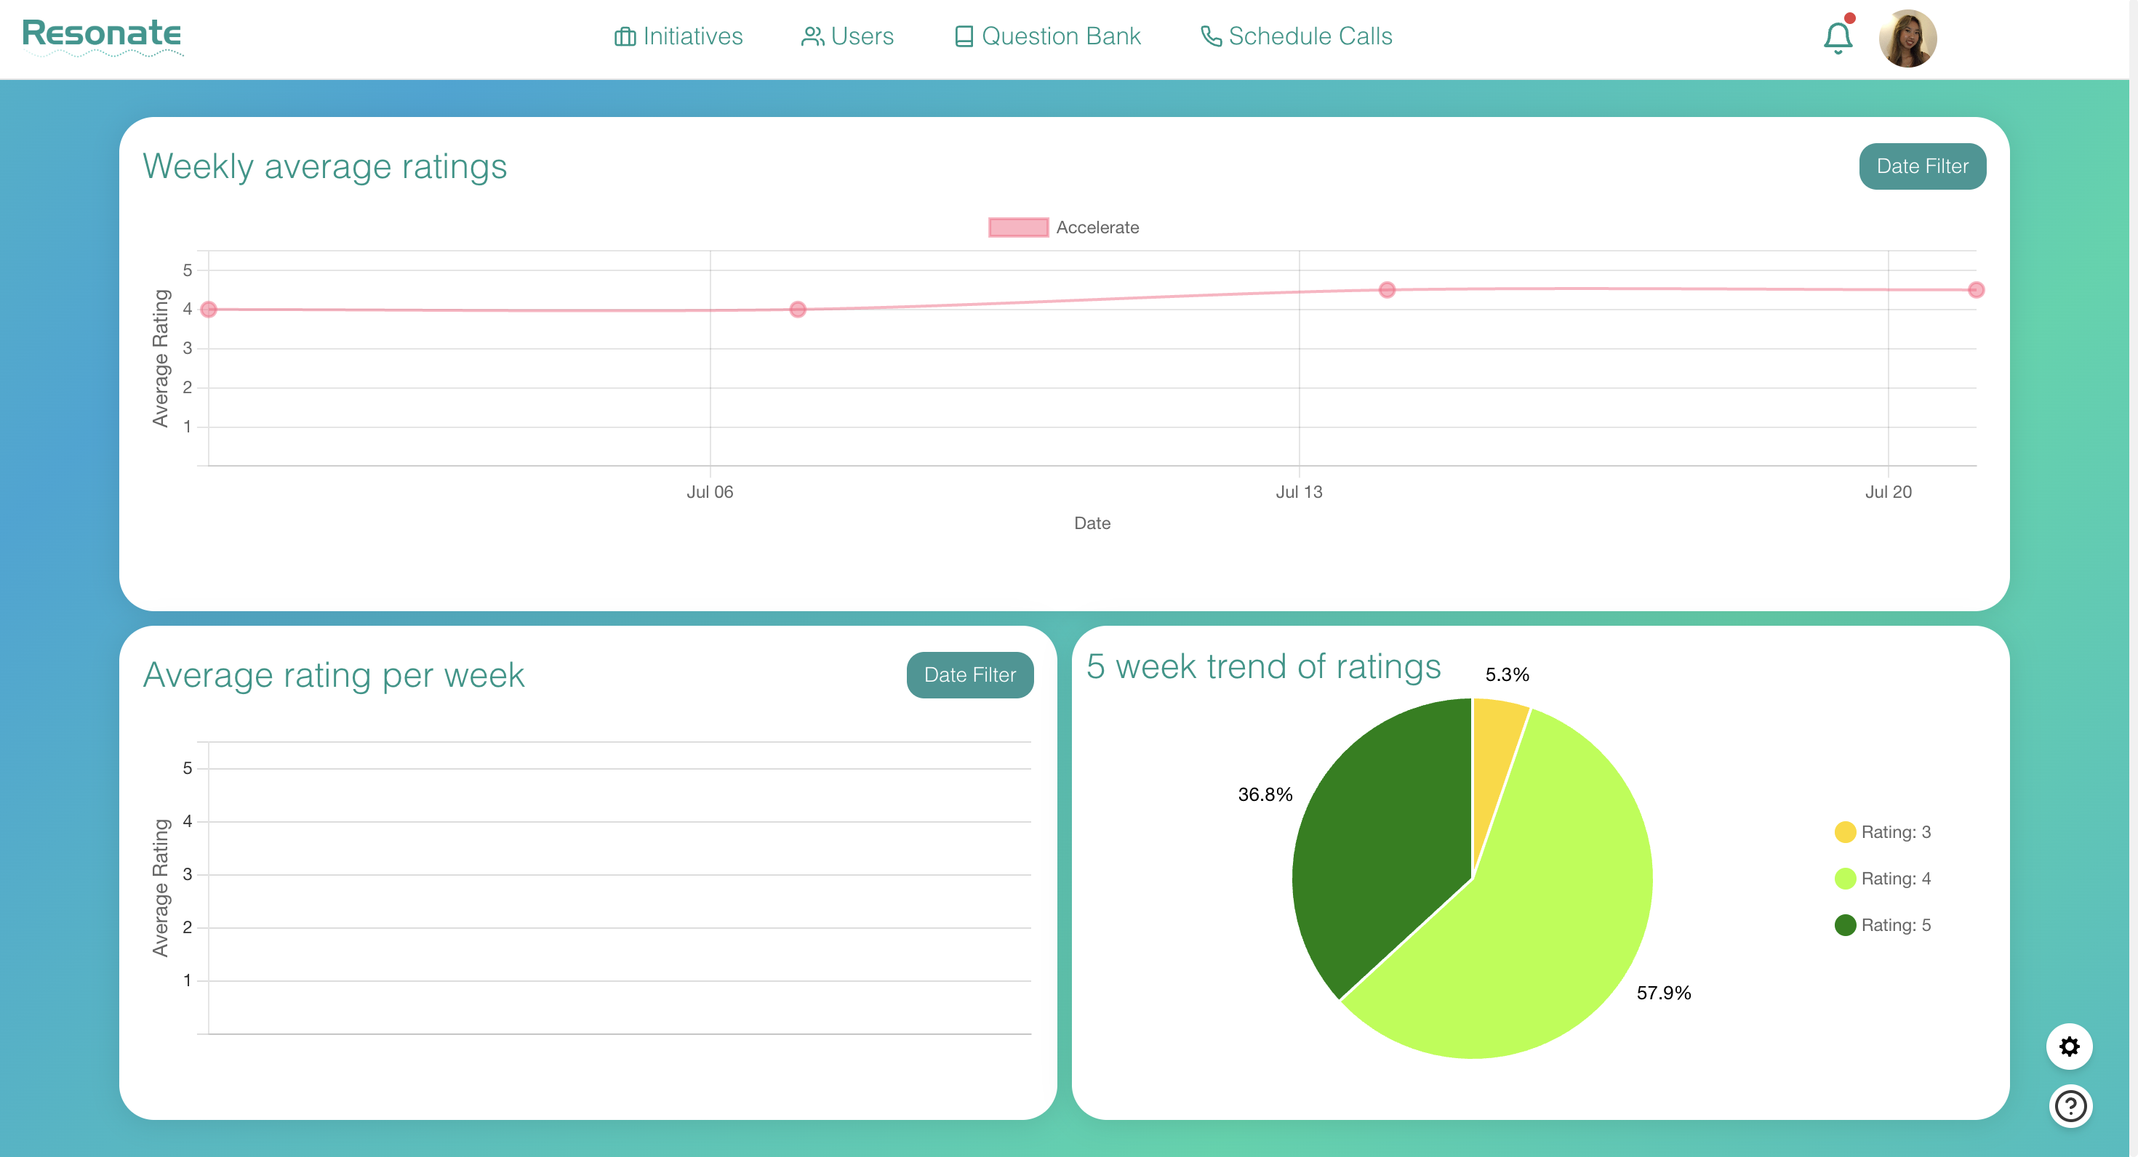Click the phone icon beside Schedule Calls
The height and width of the screenshot is (1157, 2138).
coord(1210,37)
